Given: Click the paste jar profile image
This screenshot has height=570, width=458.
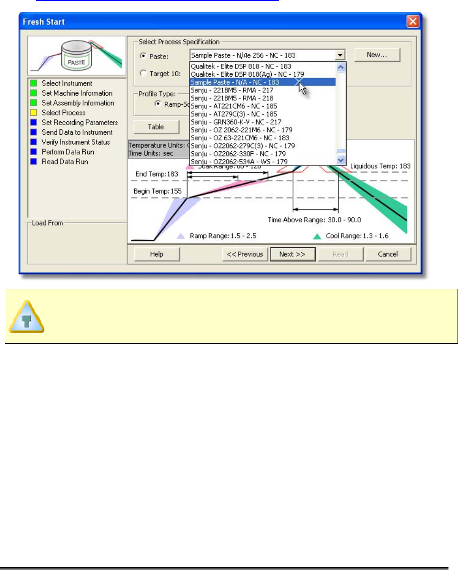Looking at the screenshot, I should tap(77, 56).
